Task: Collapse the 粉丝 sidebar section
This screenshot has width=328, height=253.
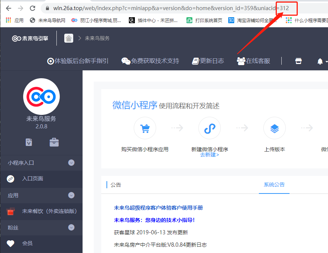Action: (71, 228)
